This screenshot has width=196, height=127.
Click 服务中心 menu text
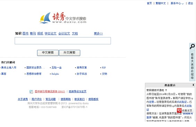(176, 3)
